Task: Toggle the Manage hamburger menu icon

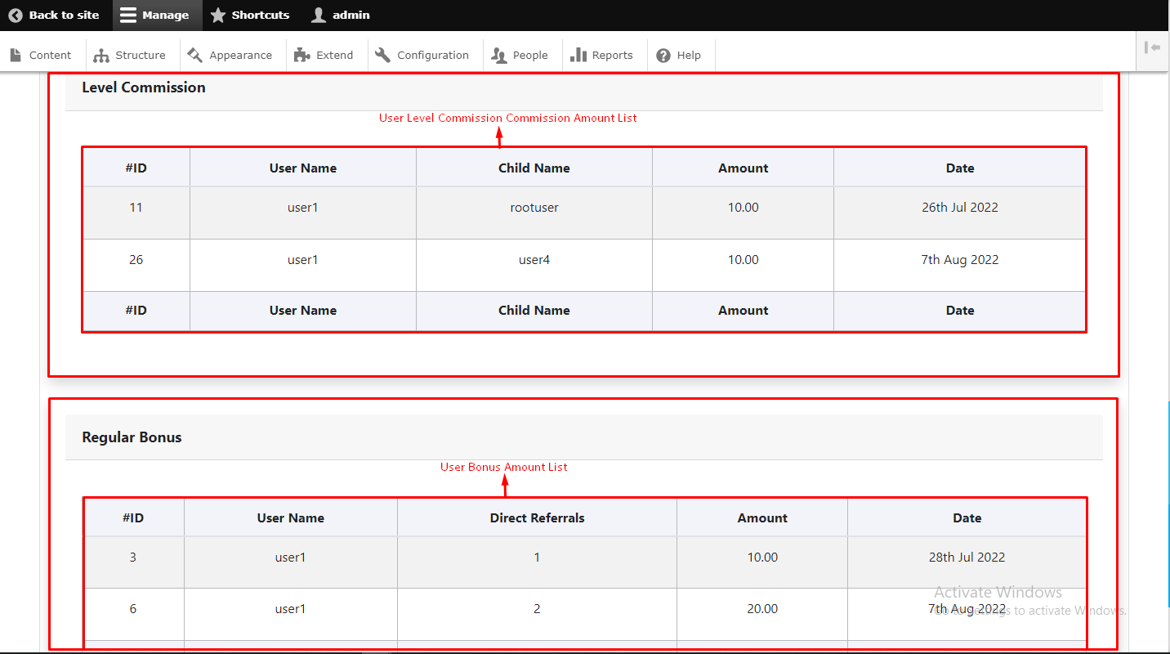Action: coord(128,16)
